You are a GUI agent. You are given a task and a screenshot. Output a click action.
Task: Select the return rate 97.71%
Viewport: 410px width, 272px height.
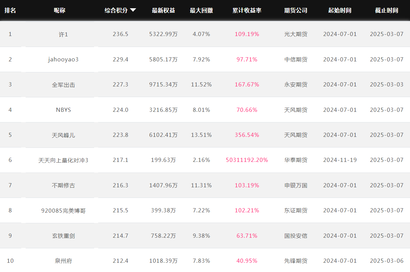point(247,59)
